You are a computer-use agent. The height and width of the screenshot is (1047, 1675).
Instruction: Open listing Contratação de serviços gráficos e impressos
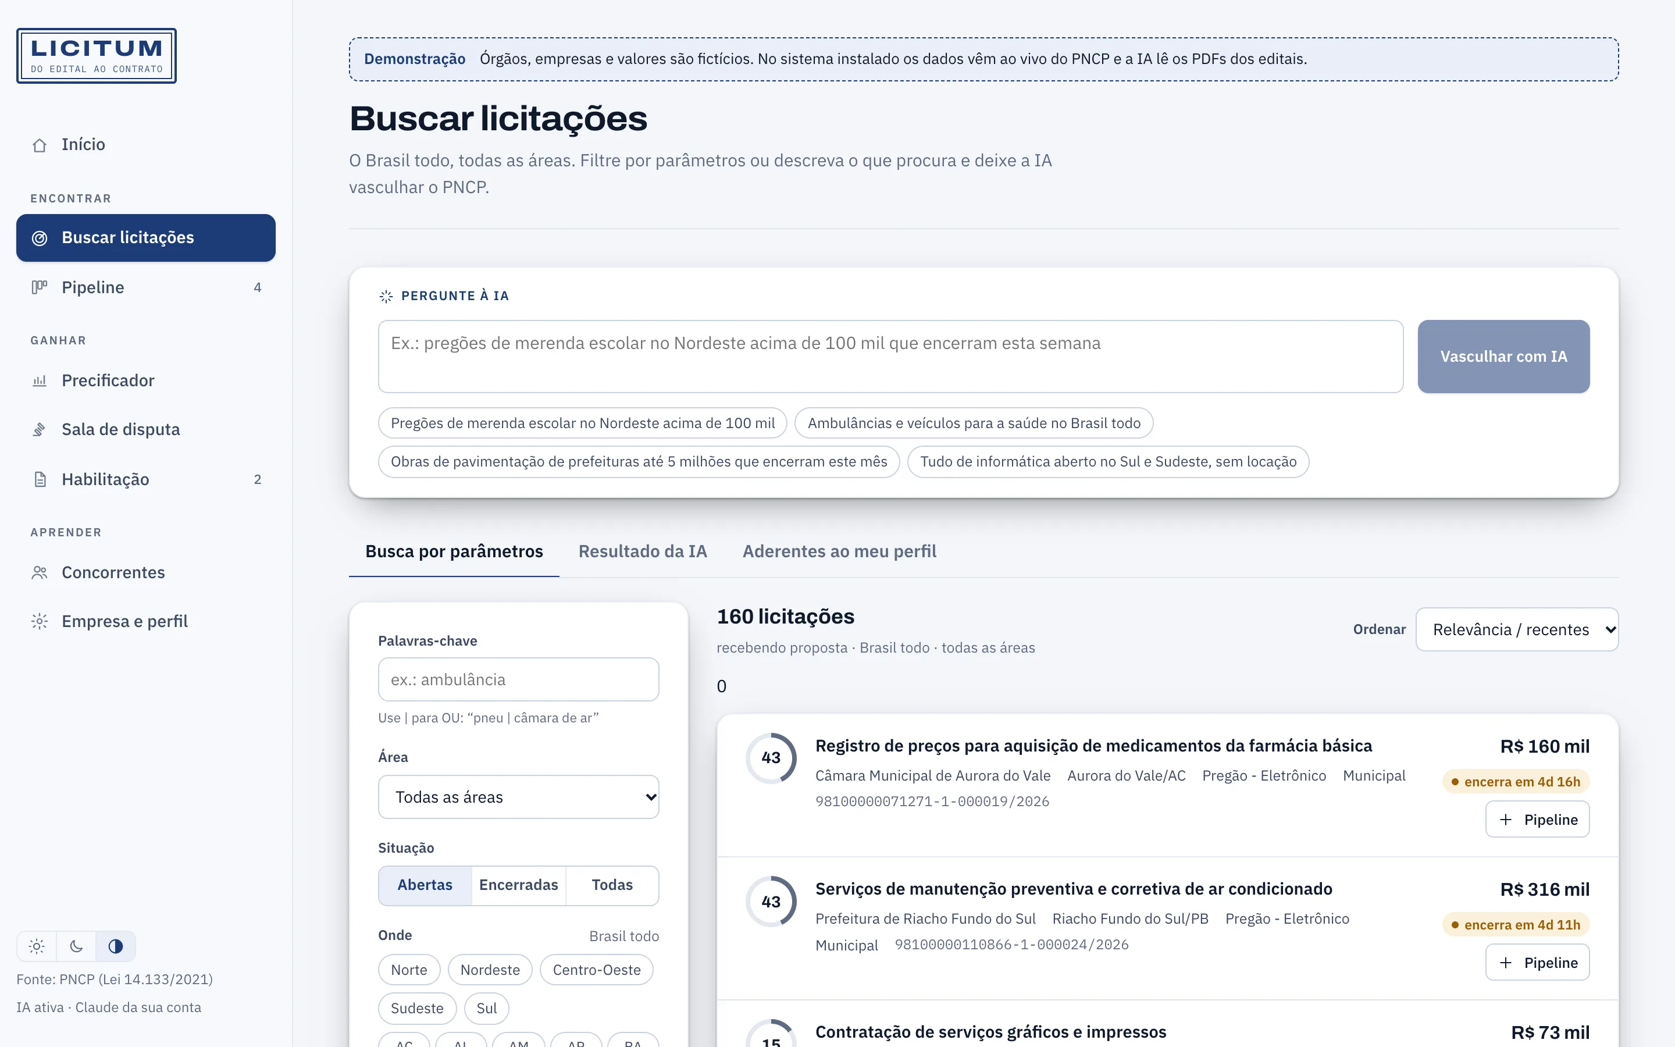click(990, 1032)
